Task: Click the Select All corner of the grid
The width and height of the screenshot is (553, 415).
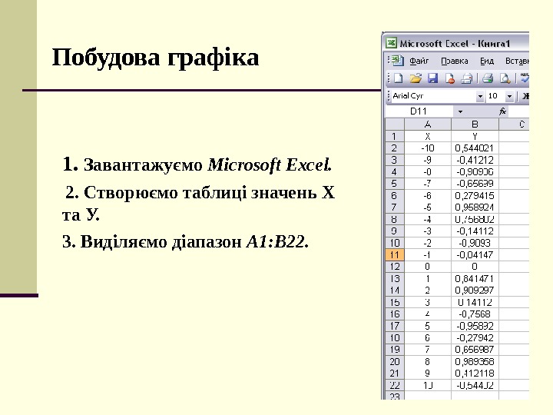Action: tap(395, 124)
